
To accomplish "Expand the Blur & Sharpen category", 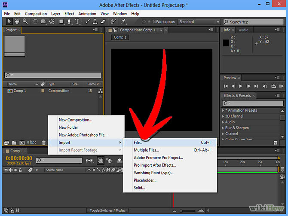I will pos(223,128).
